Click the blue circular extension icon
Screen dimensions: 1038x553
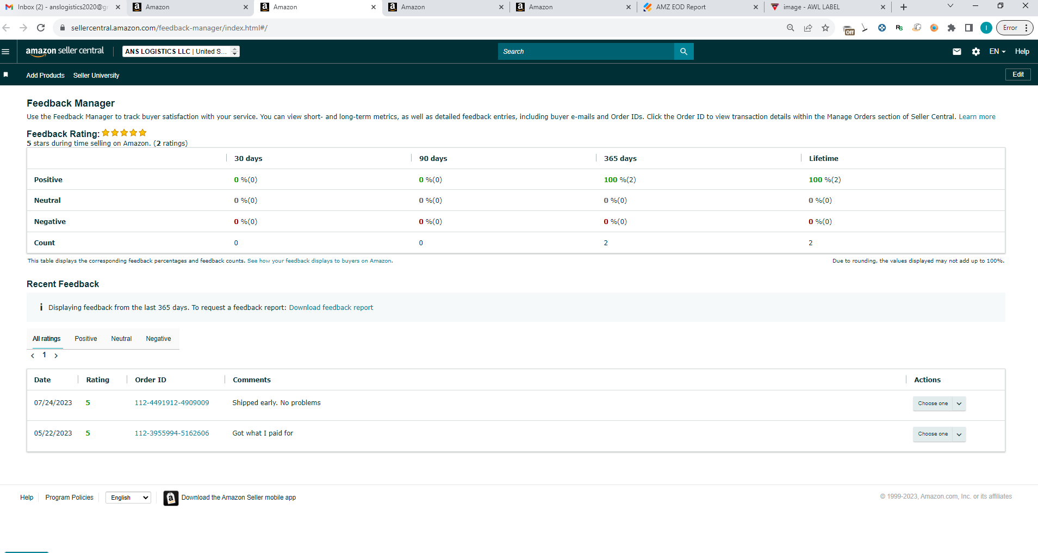pyautogui.click(x=882, y=28)
